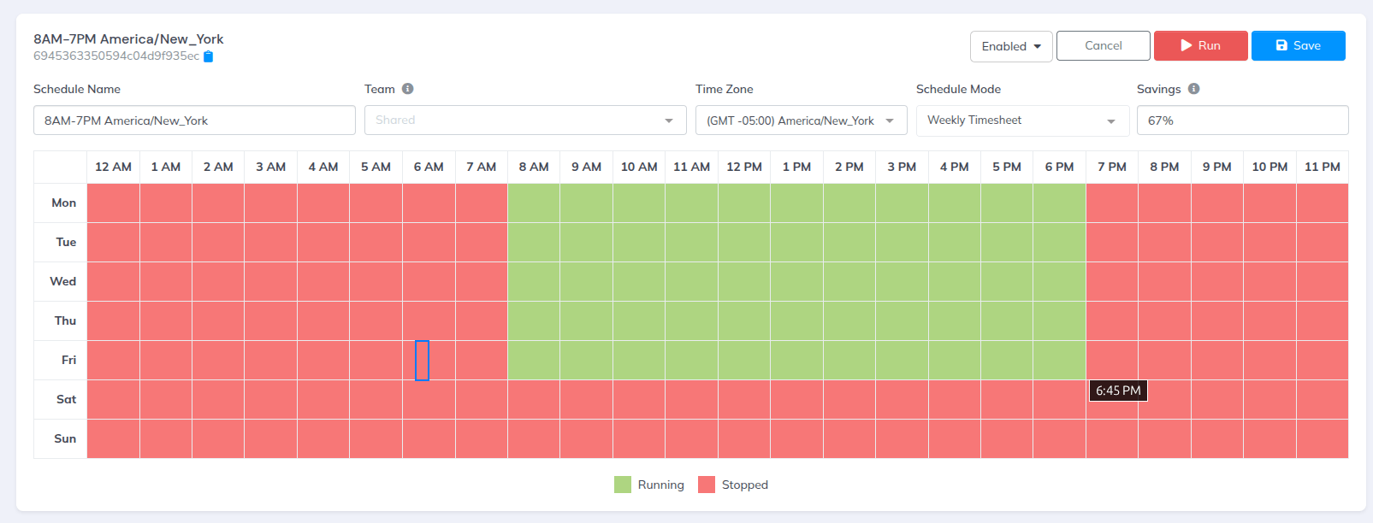This screenshot has width=1373, height=523.
Task: Select the 3 PM column header
Action: pos(902,167)
